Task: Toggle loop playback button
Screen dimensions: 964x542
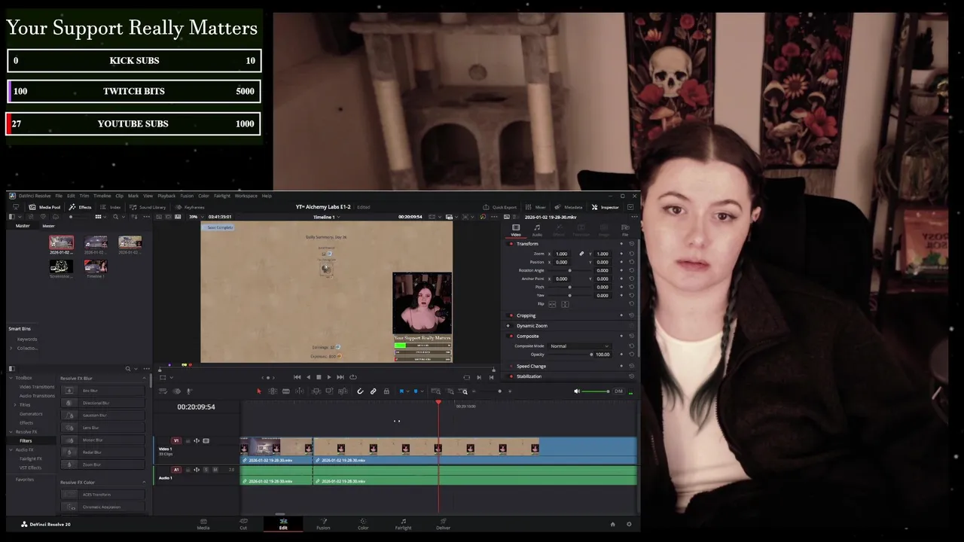Action: (352, 377)
